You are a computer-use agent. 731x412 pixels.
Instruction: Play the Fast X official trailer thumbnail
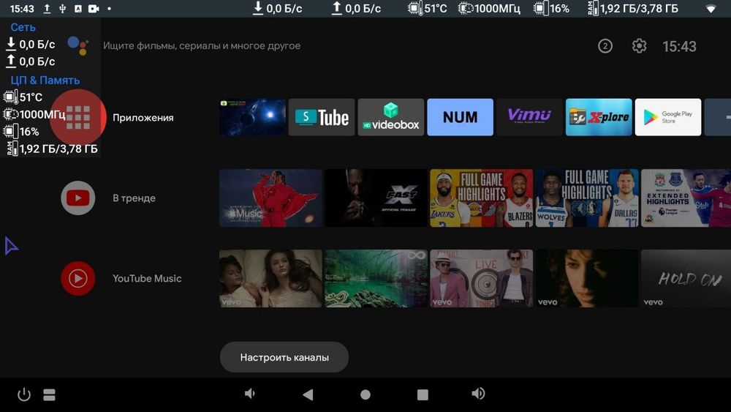coord(376,198)
